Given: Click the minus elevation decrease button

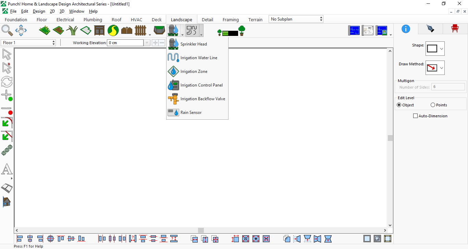Looking at the screenshot, I should click(x=162, y=43).
